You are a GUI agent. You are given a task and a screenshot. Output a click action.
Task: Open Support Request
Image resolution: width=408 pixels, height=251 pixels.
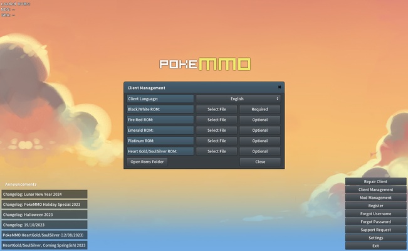375,230
